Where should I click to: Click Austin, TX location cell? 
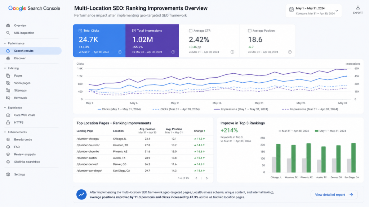coord(119,158)
